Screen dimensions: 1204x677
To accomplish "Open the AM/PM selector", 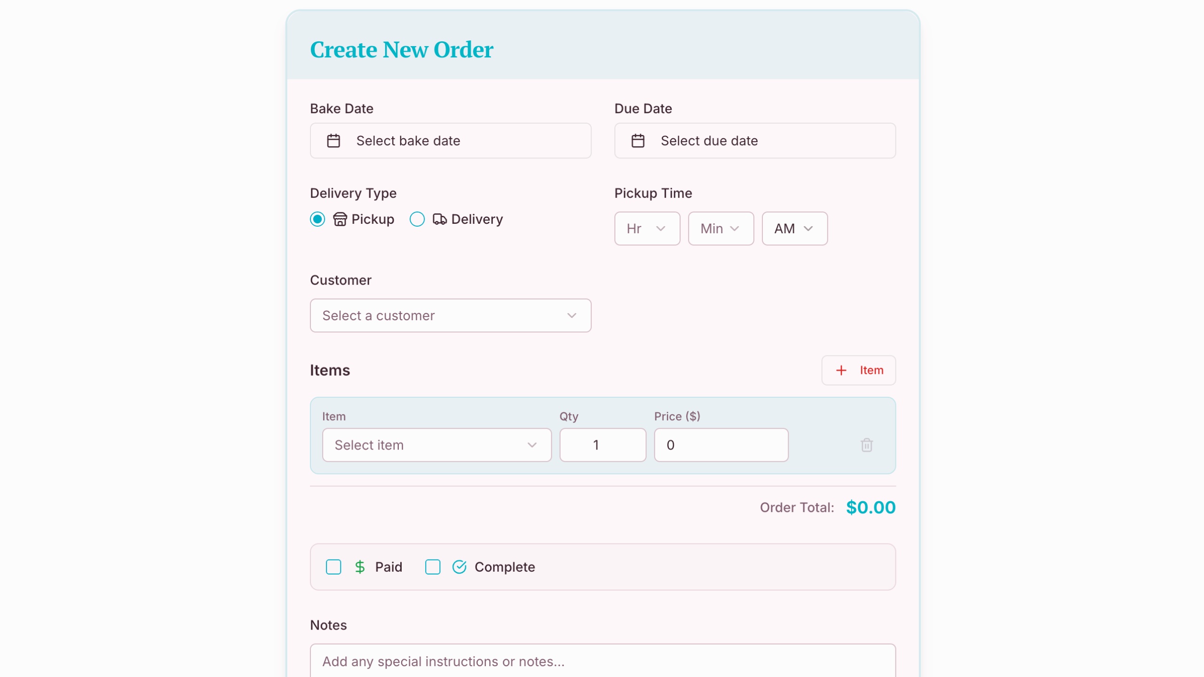I will (794, 228).
